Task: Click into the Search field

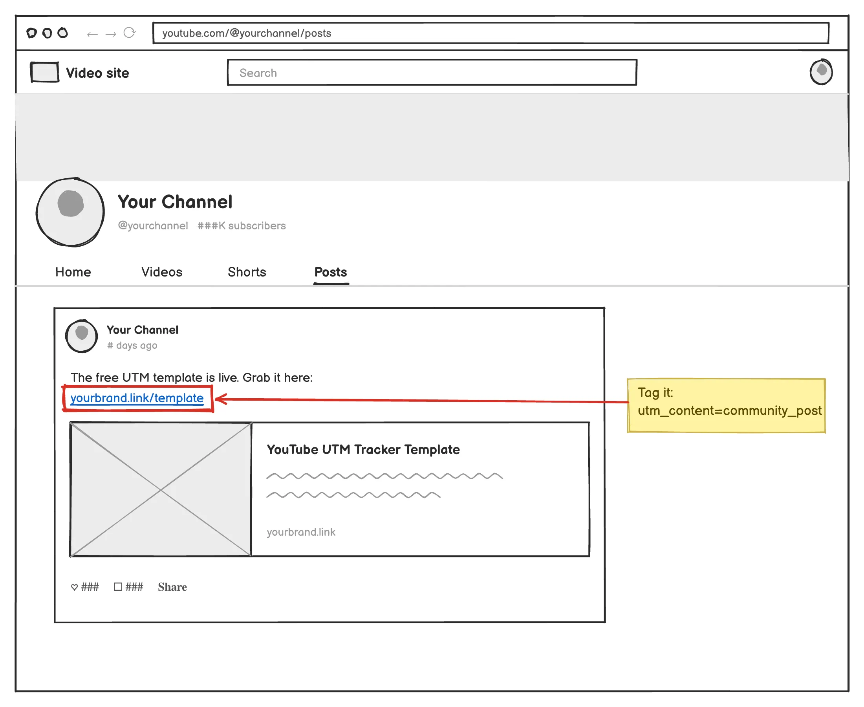Action: [x=432, y=73]
